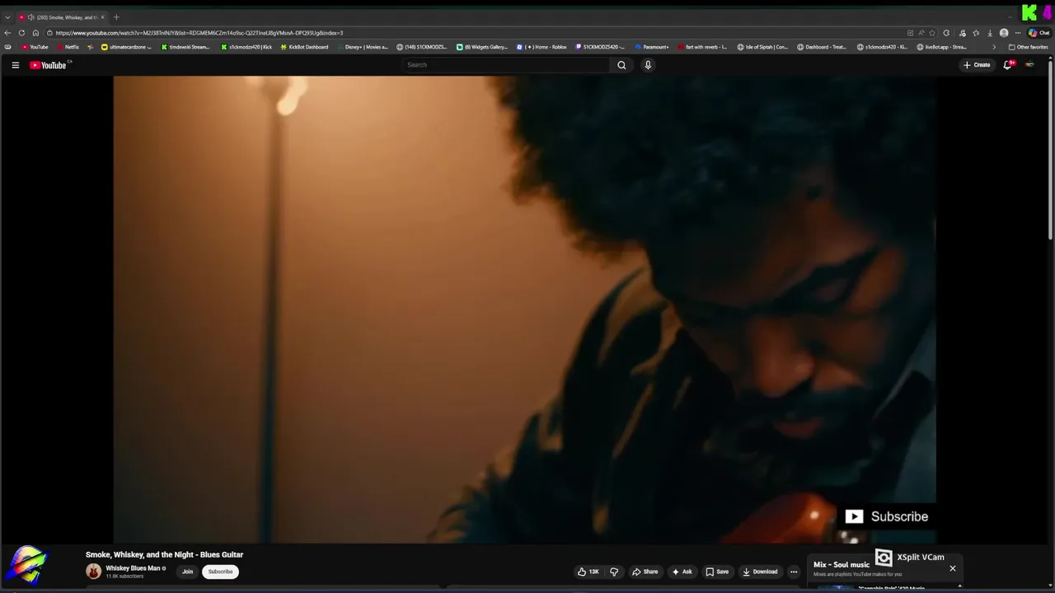Open the Whiskey Blues Man channel name
Screen dimensions: 1055x593
[x=133, y=568]
